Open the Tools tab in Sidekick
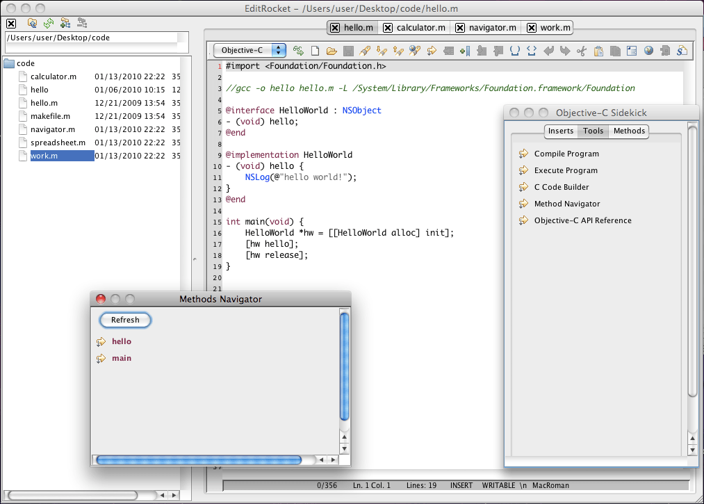Image resolution: width=704 pixels, height=504 pixels. coord(593,131)
